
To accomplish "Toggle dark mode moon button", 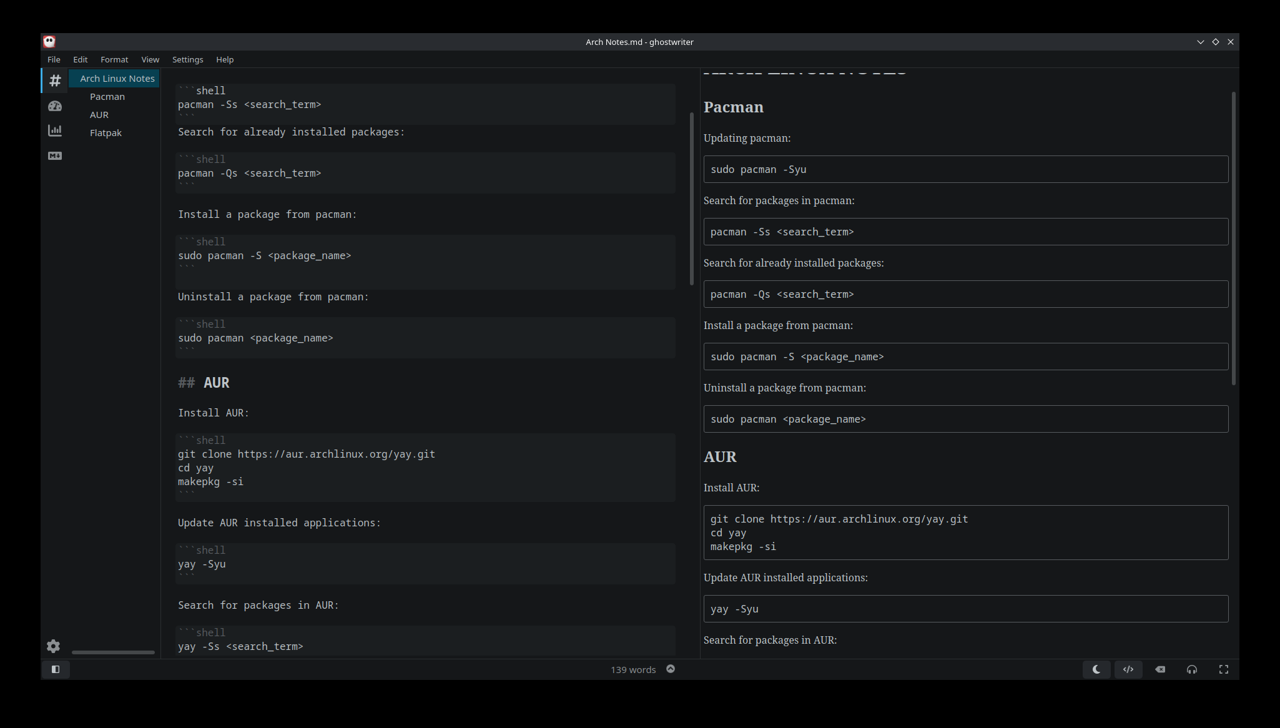I will (1096, 669).
